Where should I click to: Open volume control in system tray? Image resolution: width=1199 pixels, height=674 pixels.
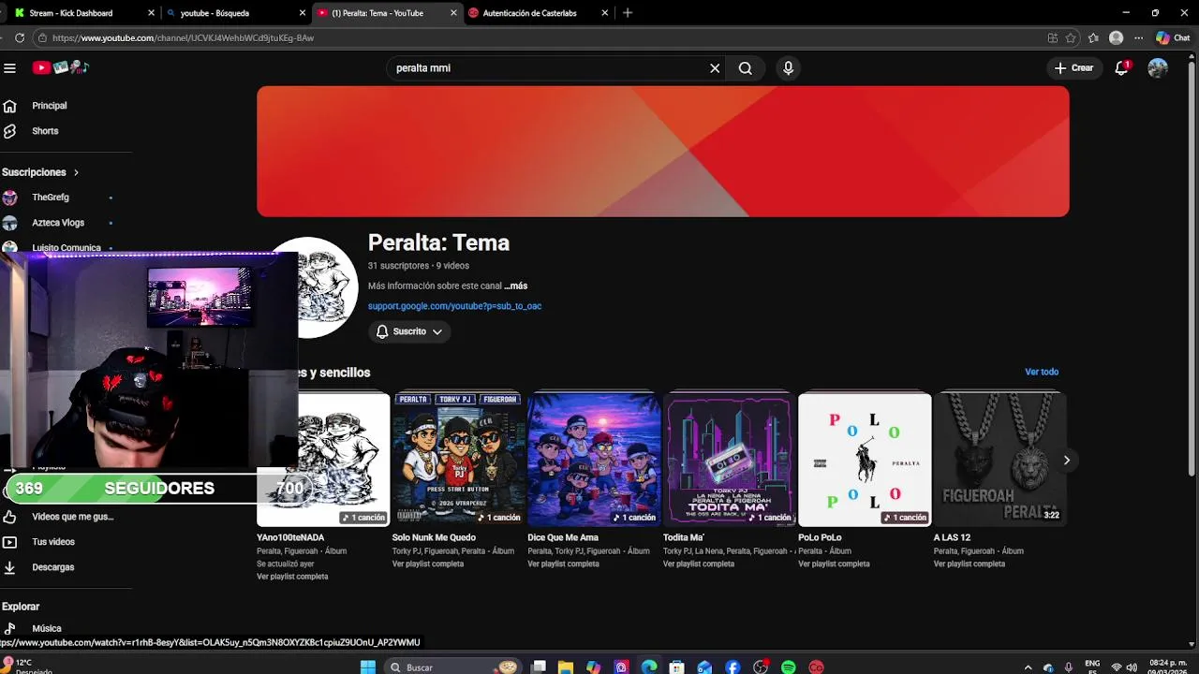coord(1132,667)
